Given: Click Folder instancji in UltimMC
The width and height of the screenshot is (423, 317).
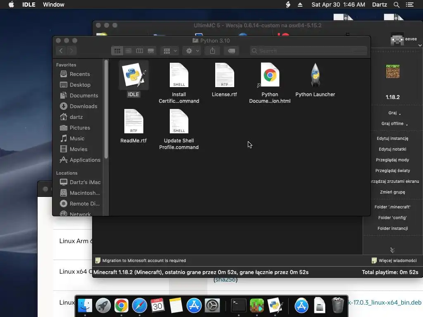Looking at the screenshot, I should (392, 229).
